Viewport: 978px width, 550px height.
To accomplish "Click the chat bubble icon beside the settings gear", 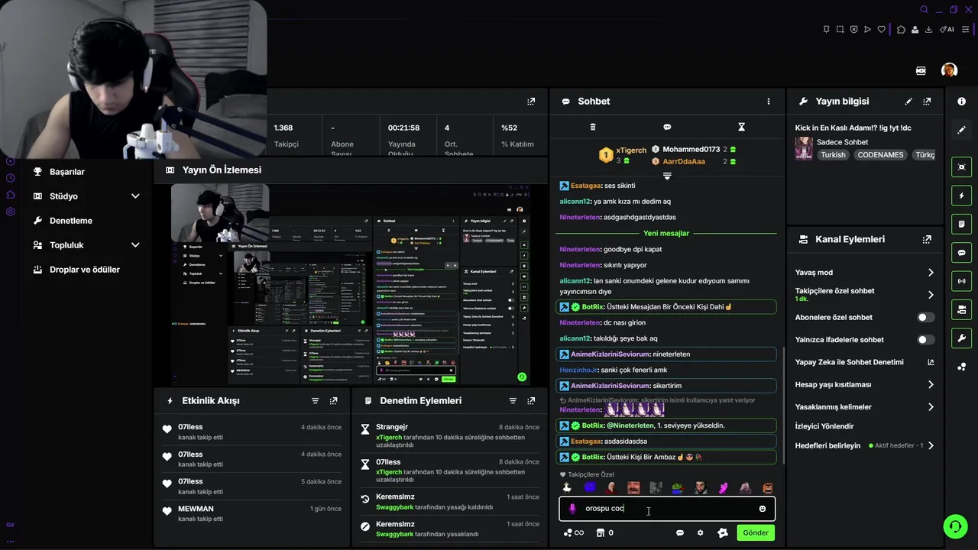I will point(679,533).
